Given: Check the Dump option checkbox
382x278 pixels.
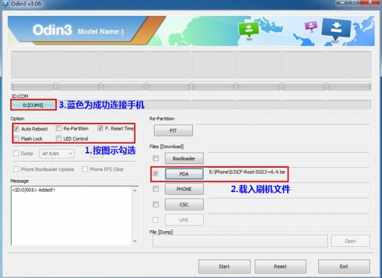Looking at the screenshot, I should [17, 153].
